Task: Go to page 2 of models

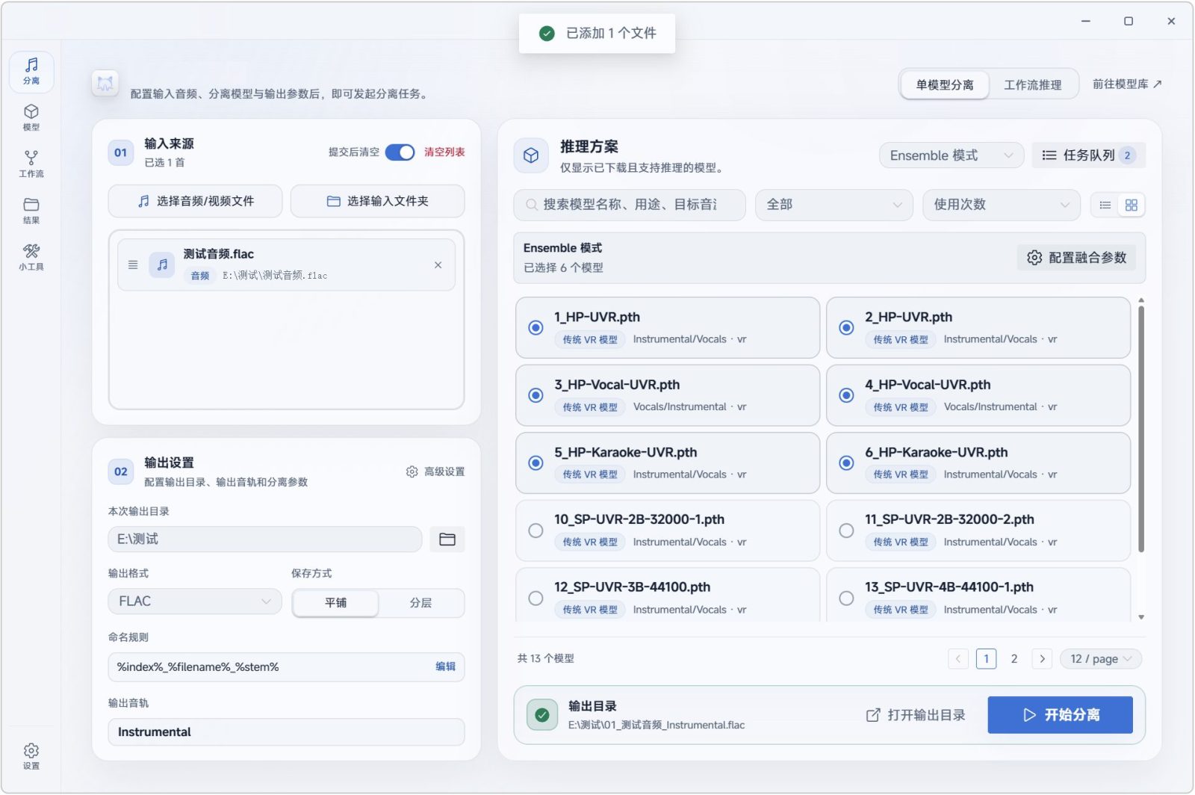Action: coord(1014,659)
